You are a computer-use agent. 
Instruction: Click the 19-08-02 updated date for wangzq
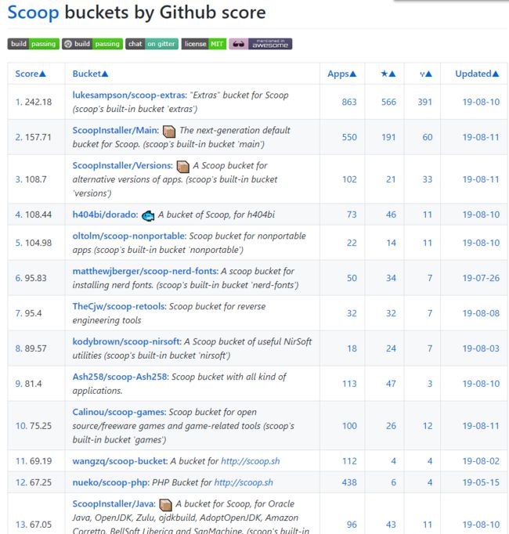tap(481, 461)
